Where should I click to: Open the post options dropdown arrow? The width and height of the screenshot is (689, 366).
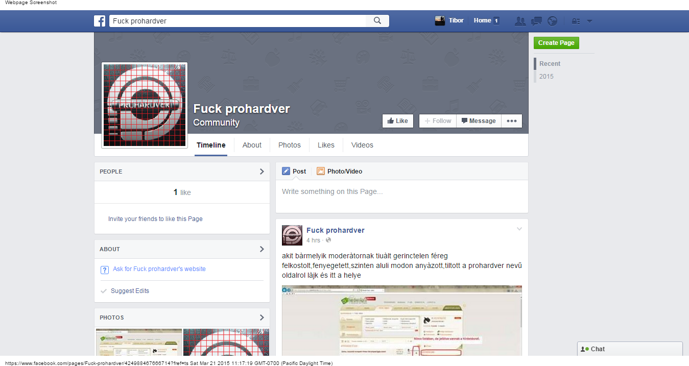pos(519,229)
